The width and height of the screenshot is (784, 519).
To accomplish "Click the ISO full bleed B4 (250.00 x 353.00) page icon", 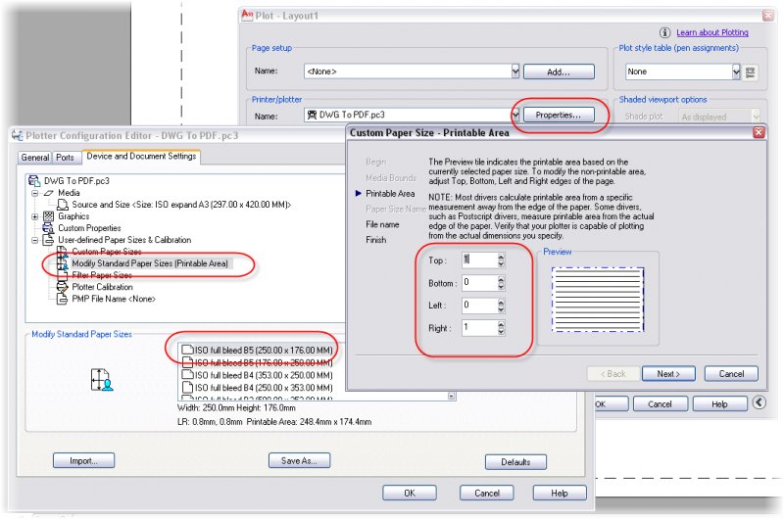I will coord(187,387).
